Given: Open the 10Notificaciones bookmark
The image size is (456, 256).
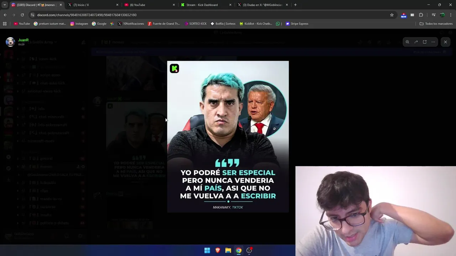Looking at the screenshot, I should coord(131,24).
